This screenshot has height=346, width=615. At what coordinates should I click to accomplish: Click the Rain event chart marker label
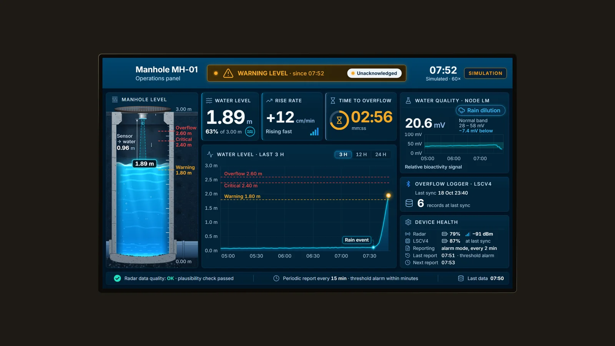pos(357,240)
